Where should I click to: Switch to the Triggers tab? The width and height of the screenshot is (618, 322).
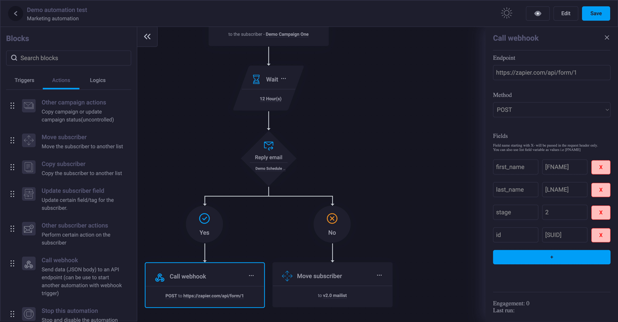click(24, 80)
